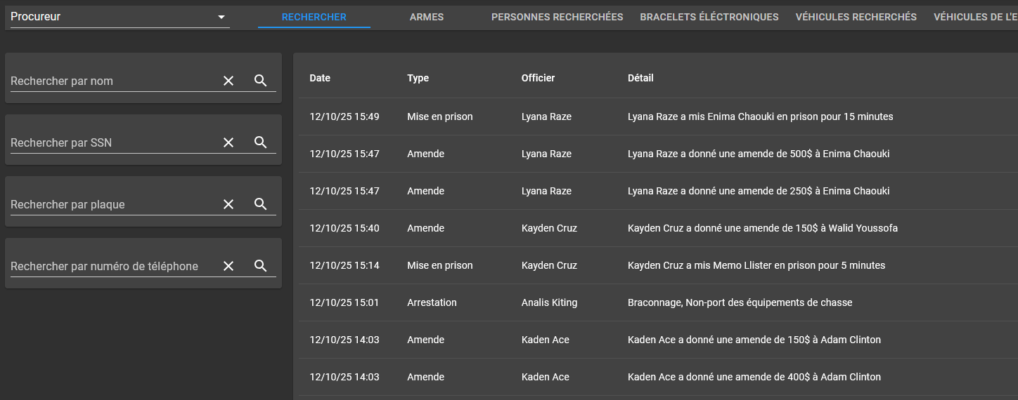Click the search icon for SSN search

pos(261,142)
